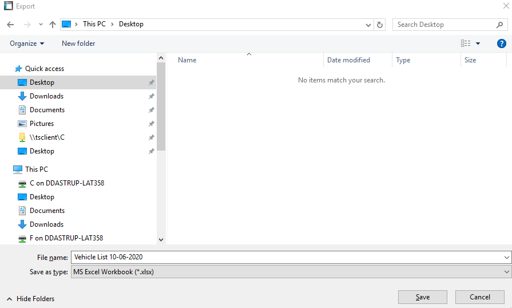Collapse the pane with Hide Folders
Image resolution: width=512 pixels, height=308 pixels.
[x=31, y=299]
